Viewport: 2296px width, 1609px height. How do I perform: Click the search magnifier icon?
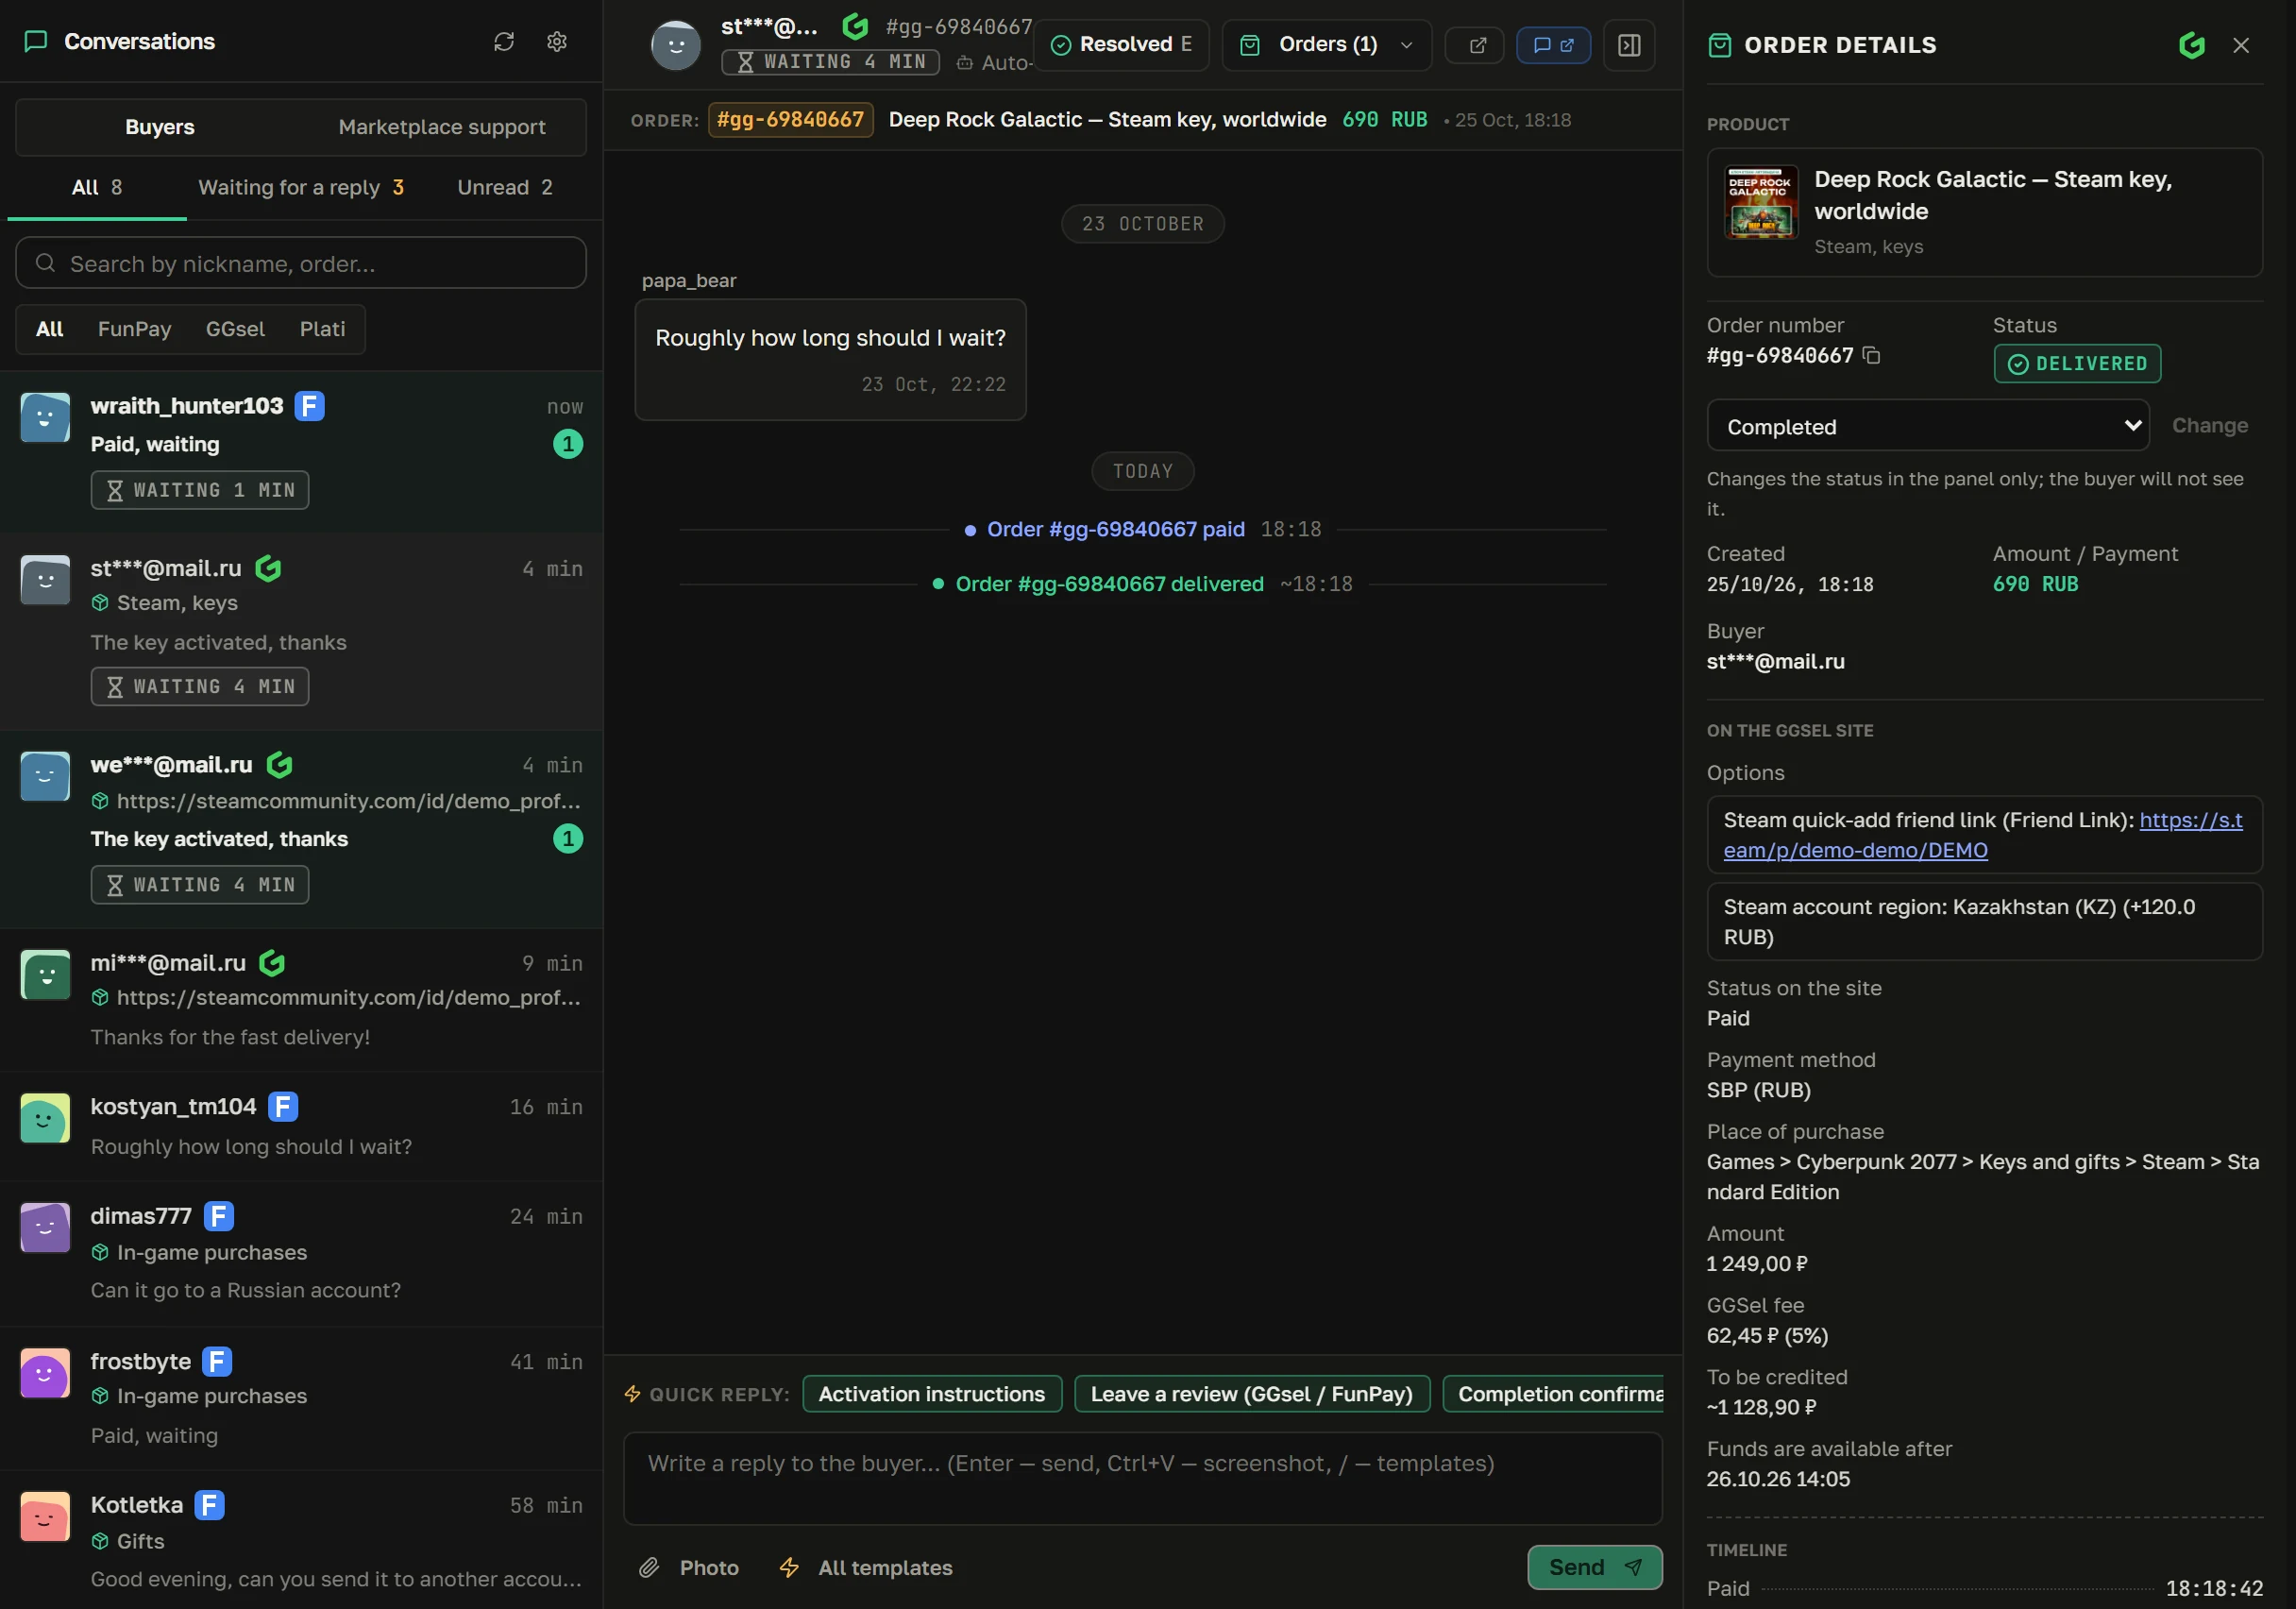pos(45,263)
